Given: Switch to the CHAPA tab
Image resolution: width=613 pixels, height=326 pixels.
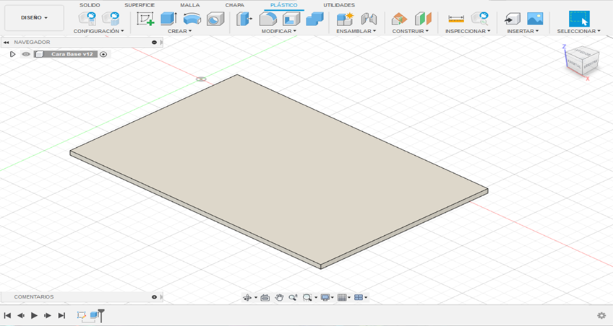Looking at the screenshot, I should tap(234, 5).
